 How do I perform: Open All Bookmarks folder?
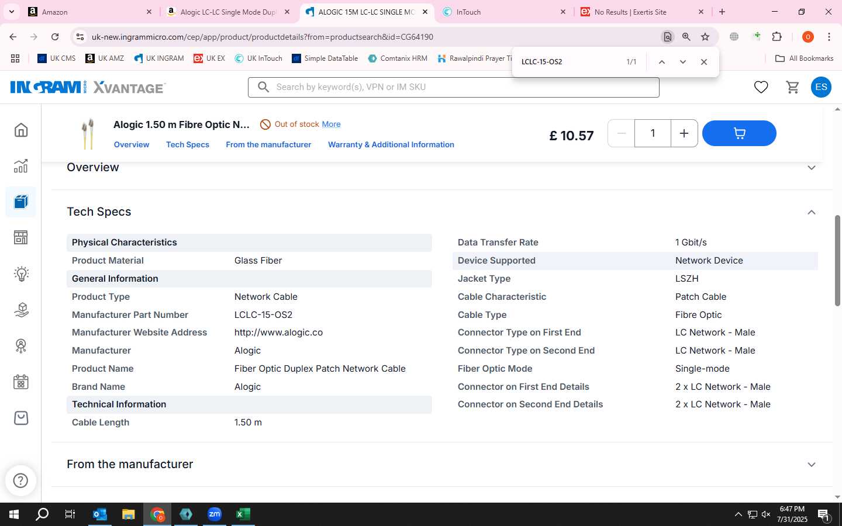[x=804, y=58]
